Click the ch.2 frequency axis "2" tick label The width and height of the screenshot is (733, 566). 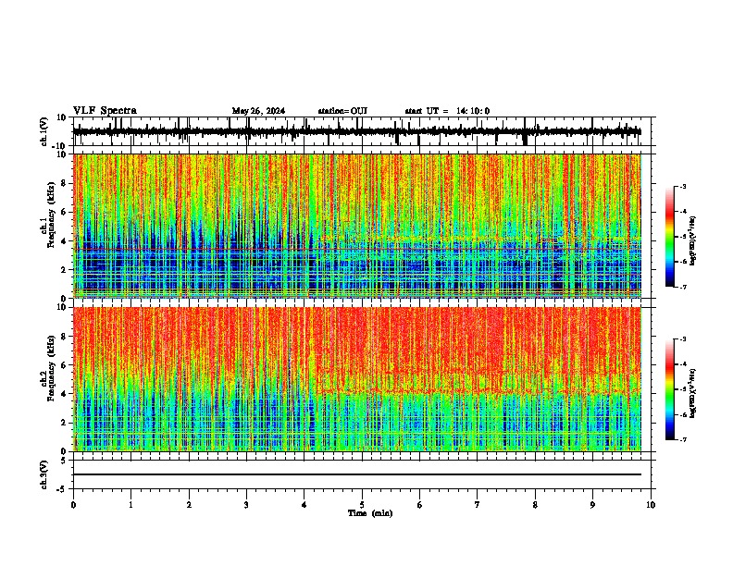tap(65, 423)
